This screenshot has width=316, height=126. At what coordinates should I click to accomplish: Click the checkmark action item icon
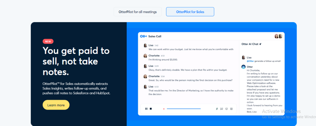tap(227, 109)
